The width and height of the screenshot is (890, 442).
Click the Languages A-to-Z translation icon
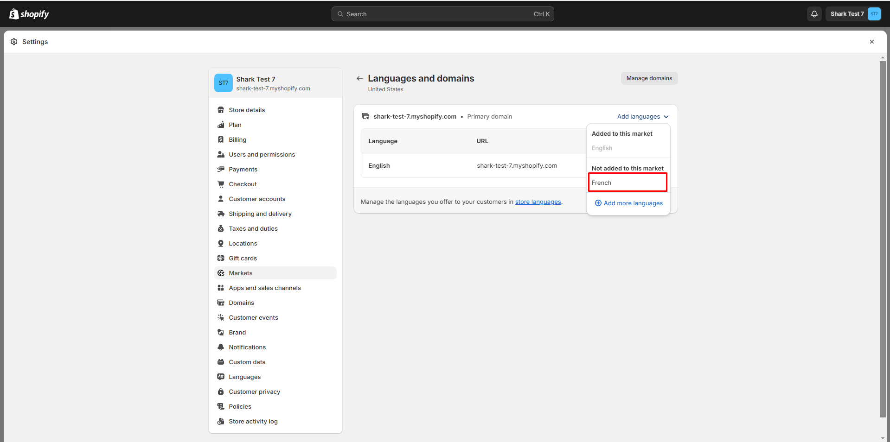[221, 377]
